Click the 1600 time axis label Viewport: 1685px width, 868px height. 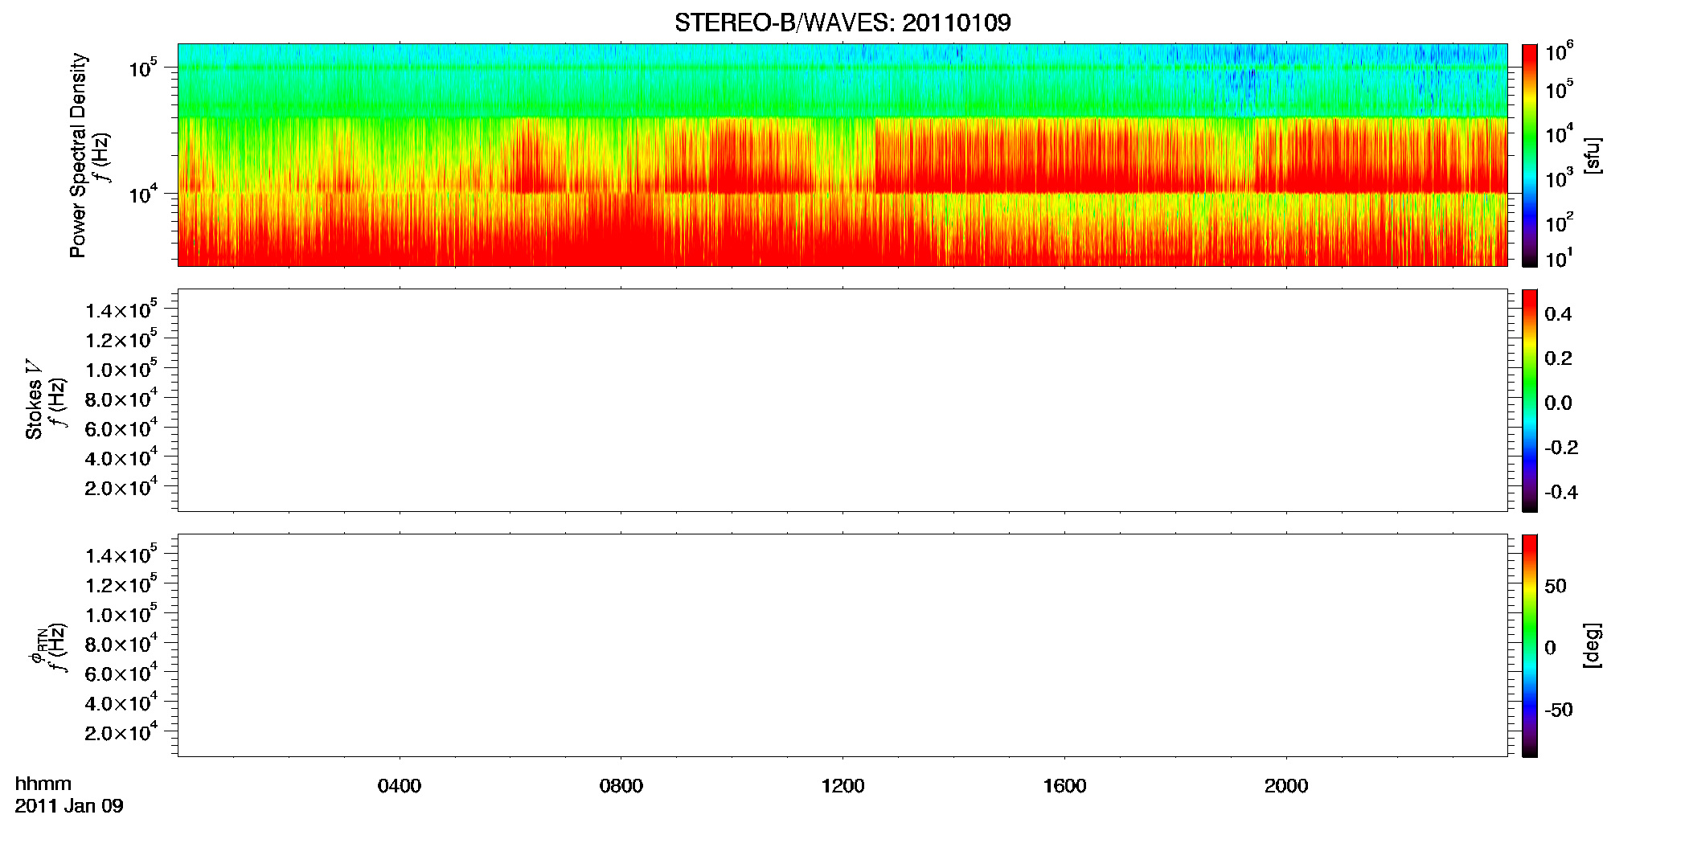pos(1064,786)
